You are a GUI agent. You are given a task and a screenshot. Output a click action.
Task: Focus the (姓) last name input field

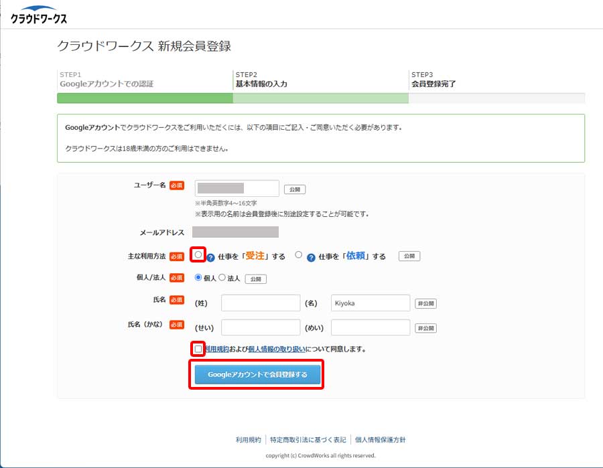tap(261, 303)
